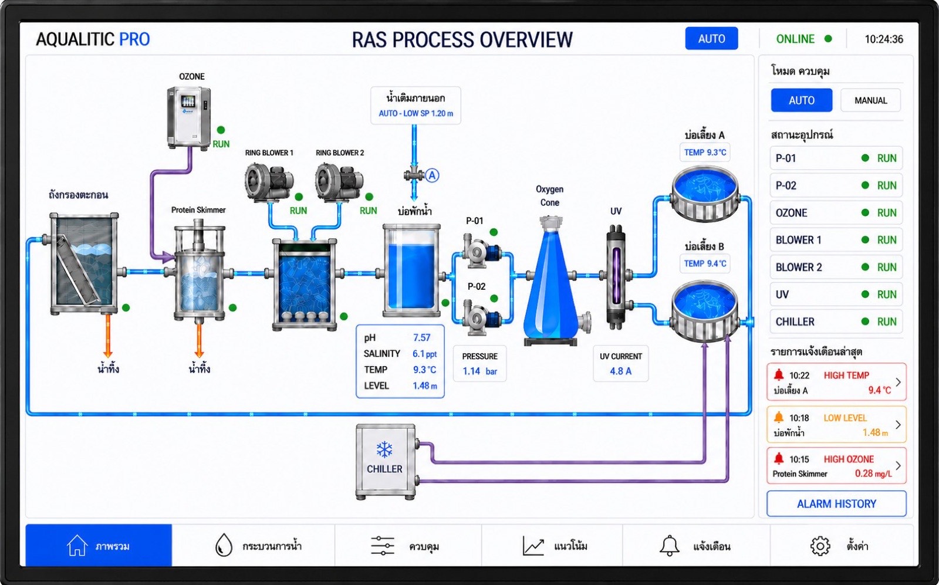The width and height of the screenshot is (939, 585).
Task: Toggle CHILLER RUN status row
Action: [x=836, y=322]
